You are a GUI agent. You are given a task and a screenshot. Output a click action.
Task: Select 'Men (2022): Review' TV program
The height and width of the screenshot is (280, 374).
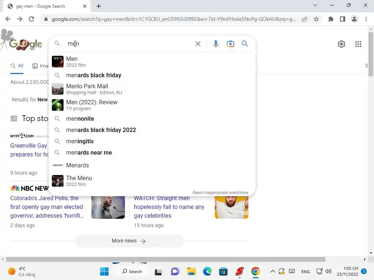[152, 105]
